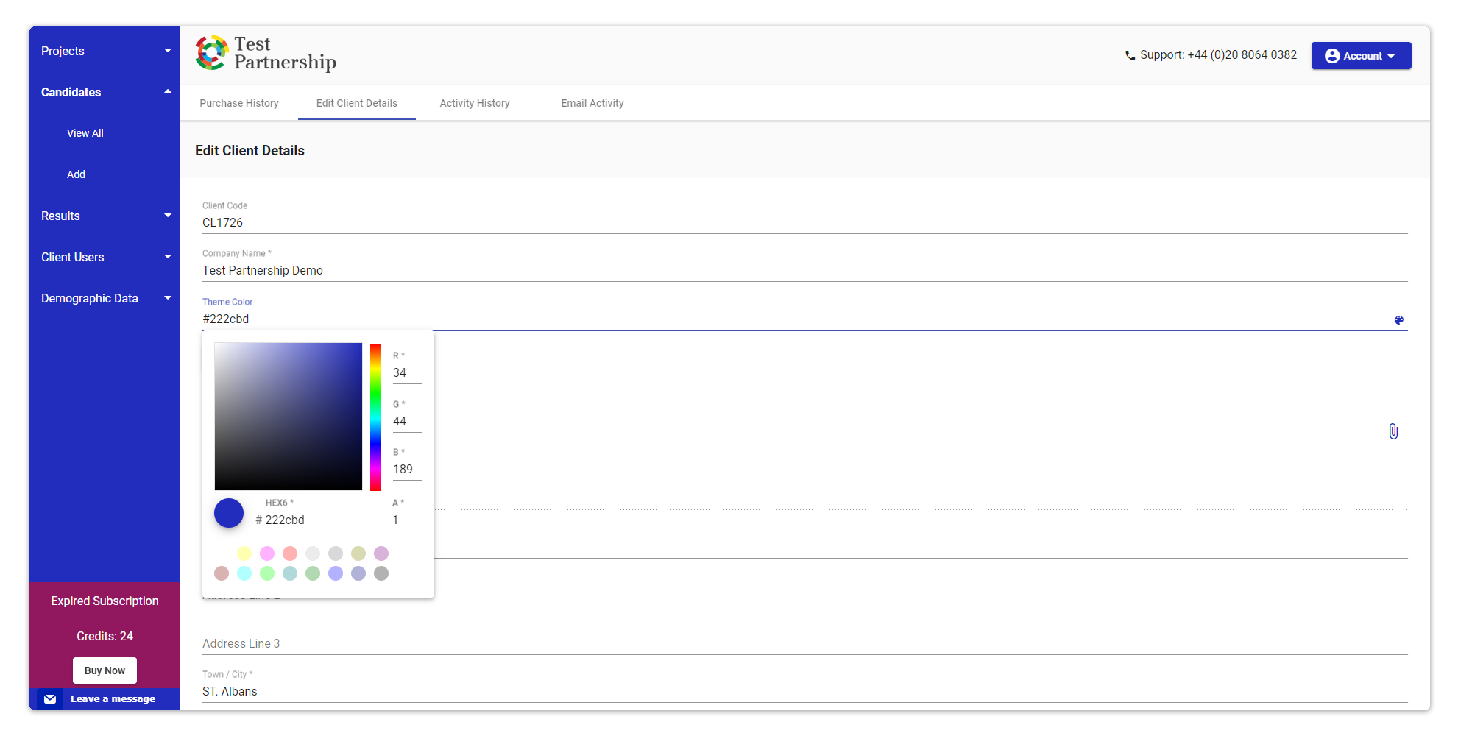Go to the Email Activity tab
Image resolution: width=1472 pixels, height=736 pixels.
592,103
